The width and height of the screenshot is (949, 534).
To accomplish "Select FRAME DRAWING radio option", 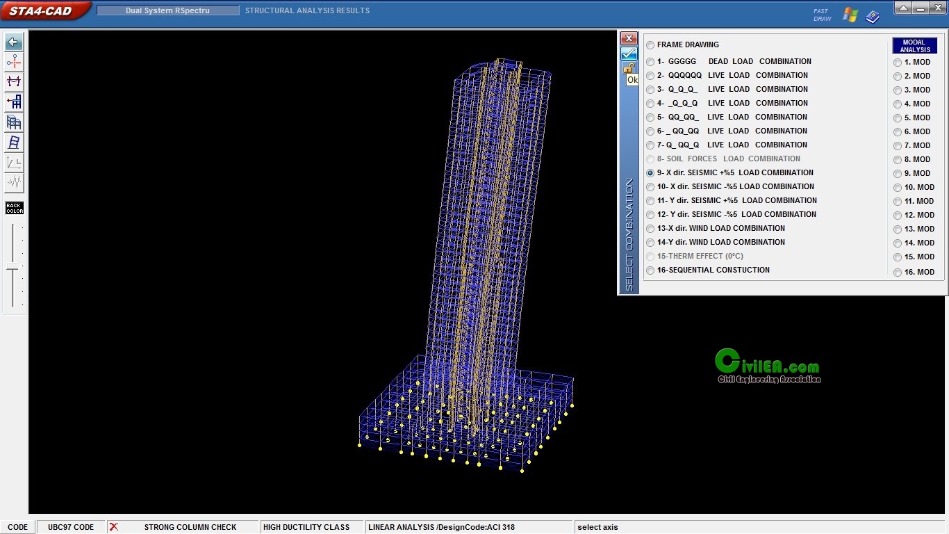I will point(683,44).
